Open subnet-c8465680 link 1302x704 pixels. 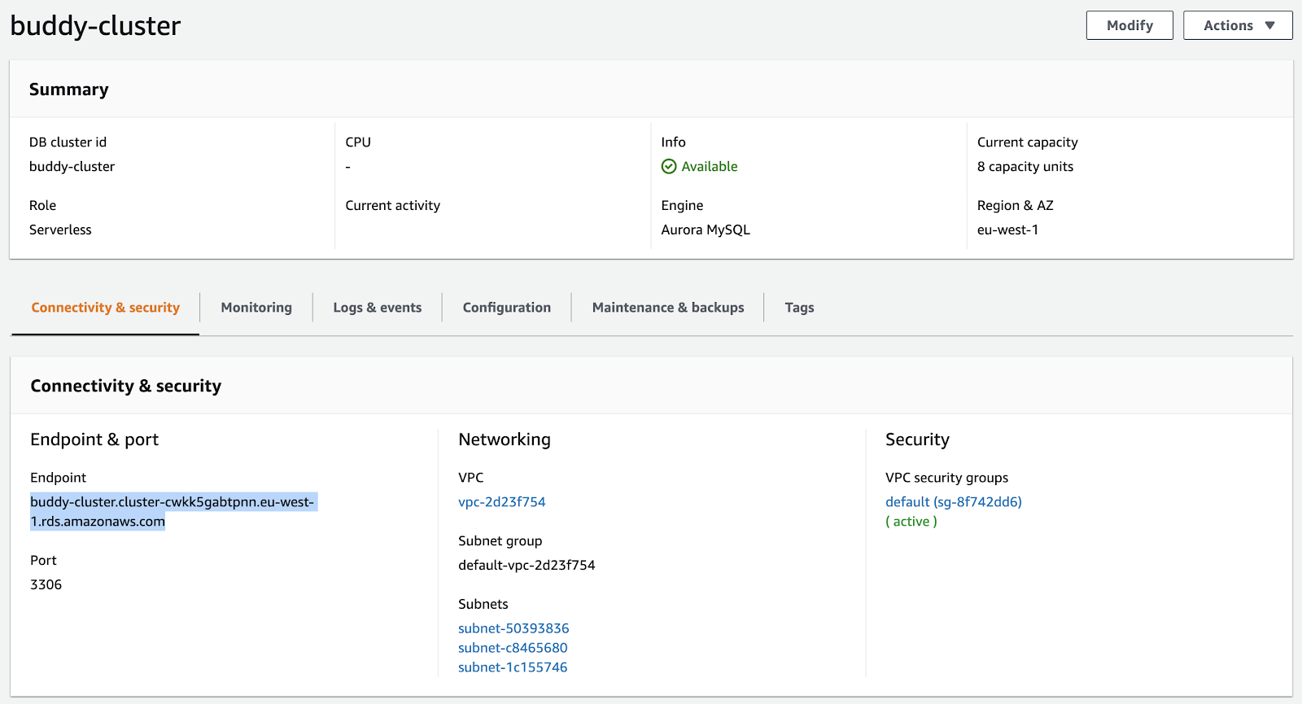click(513, 648)
